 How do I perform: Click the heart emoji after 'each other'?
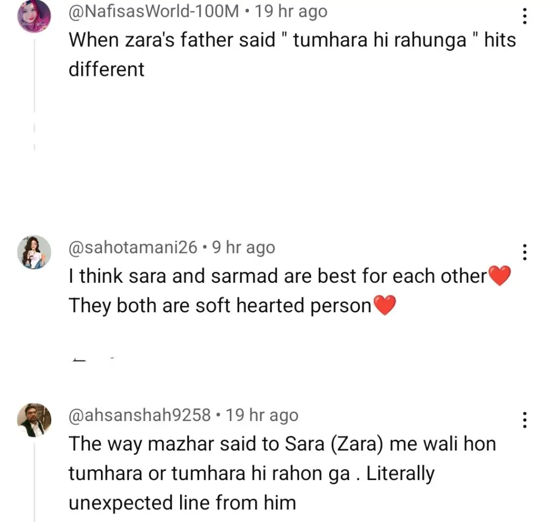pos(499,276)
